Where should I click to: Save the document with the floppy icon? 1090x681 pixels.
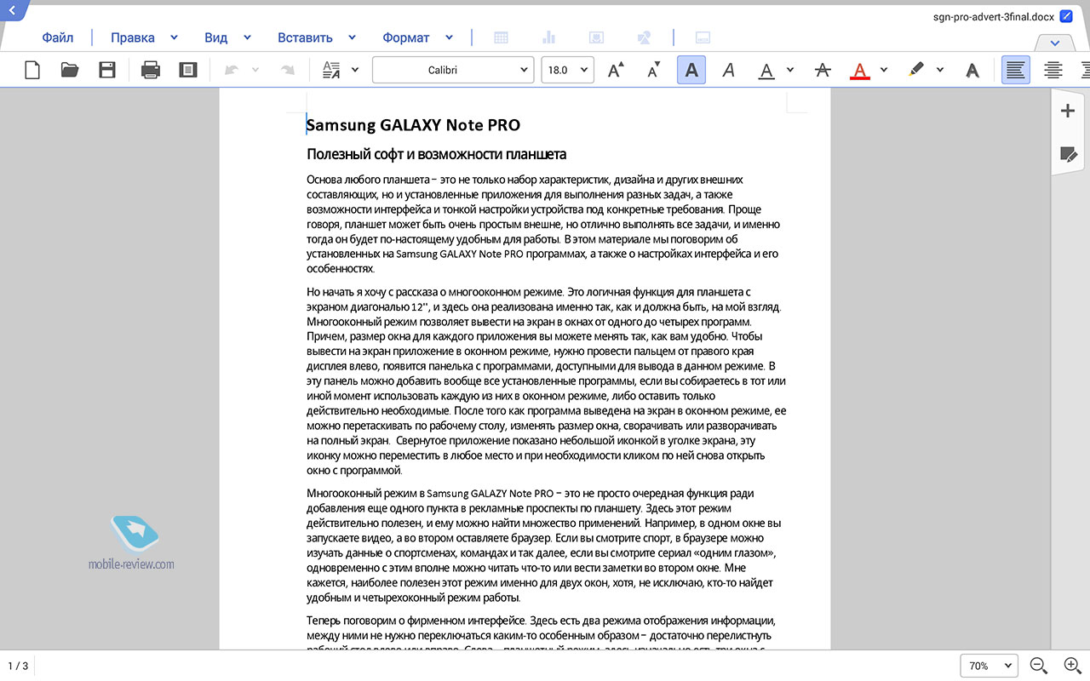(x=107, y=70)
